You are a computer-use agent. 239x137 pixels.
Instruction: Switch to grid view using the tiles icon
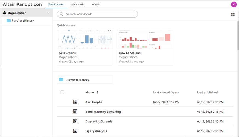[x=233, y=14]
